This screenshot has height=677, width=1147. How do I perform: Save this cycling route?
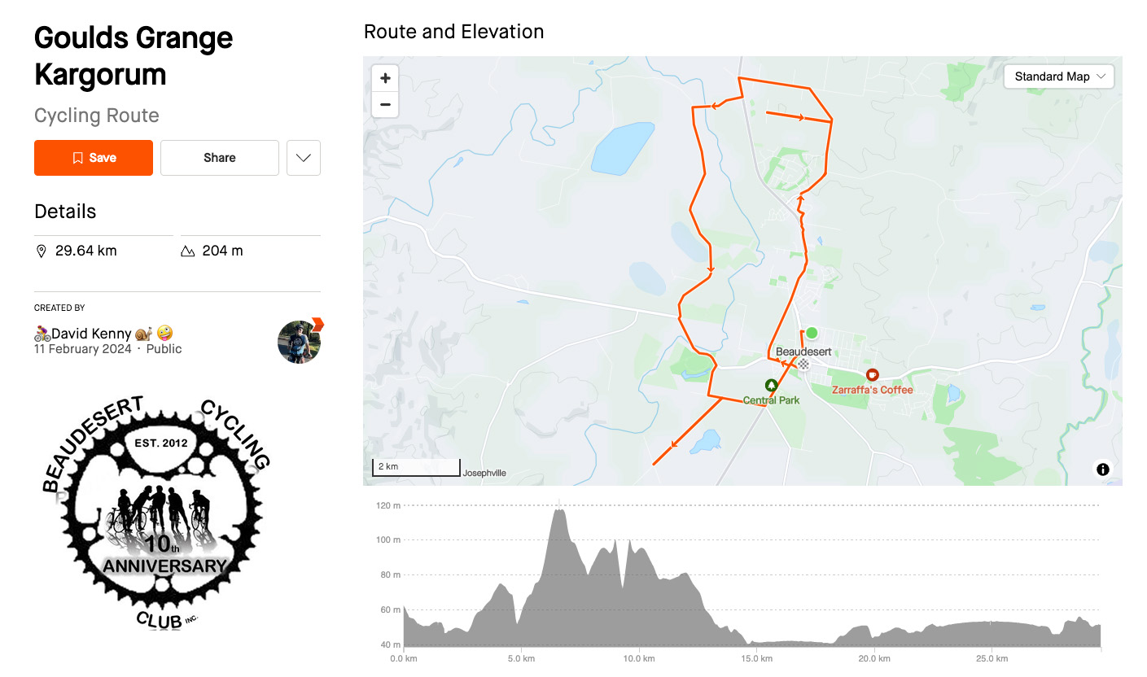(x=94, y=158)
